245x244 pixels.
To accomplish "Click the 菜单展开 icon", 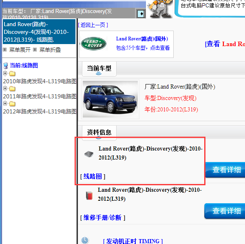I will [x=5, y=50].
